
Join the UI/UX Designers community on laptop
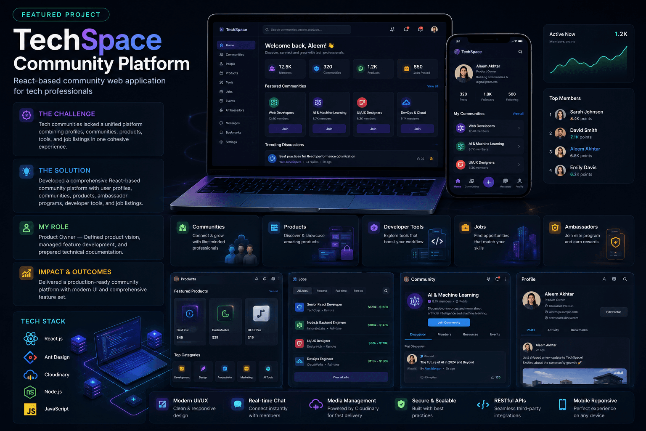(x=373, y=129)
